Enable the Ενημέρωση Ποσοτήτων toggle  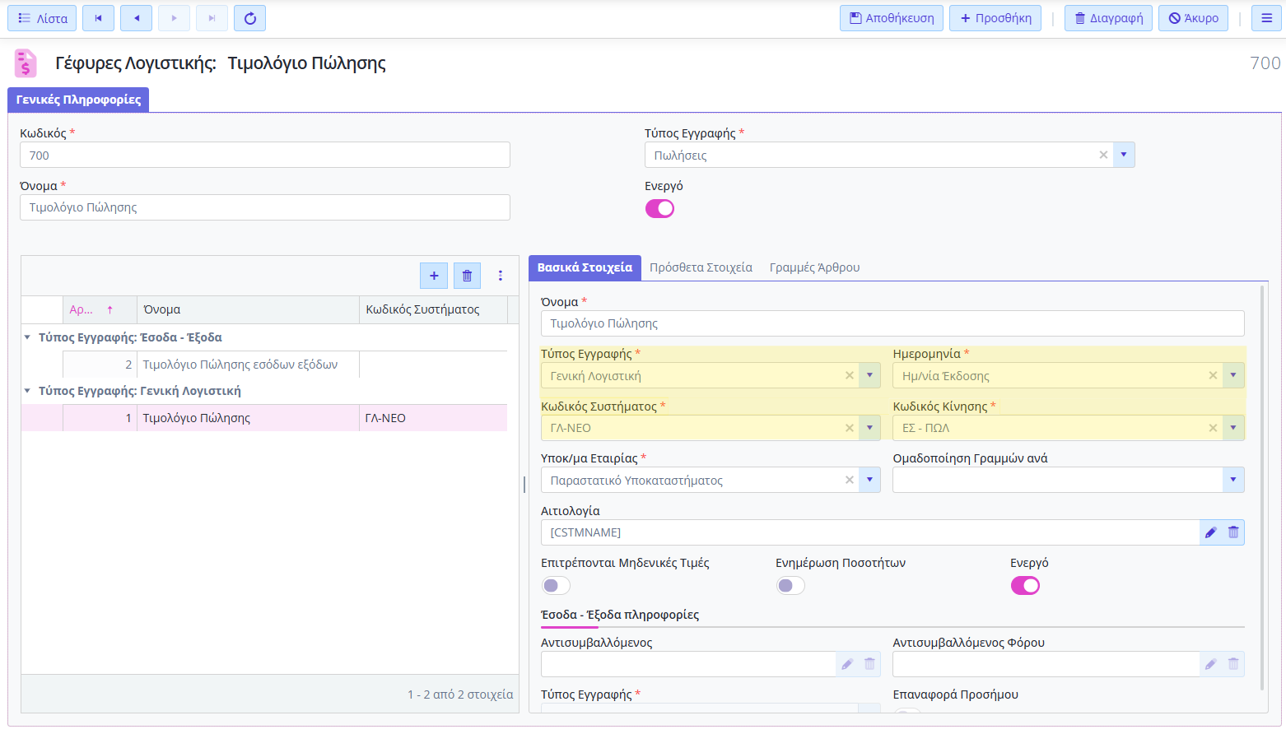[790, 586]
